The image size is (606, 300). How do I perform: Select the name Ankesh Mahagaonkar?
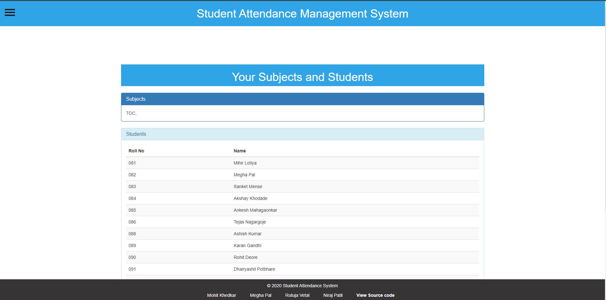coord(255,210)
